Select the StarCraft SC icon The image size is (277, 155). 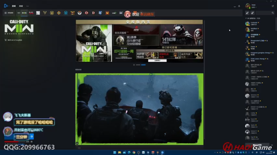pyautogui.click(x=121, y=13)
